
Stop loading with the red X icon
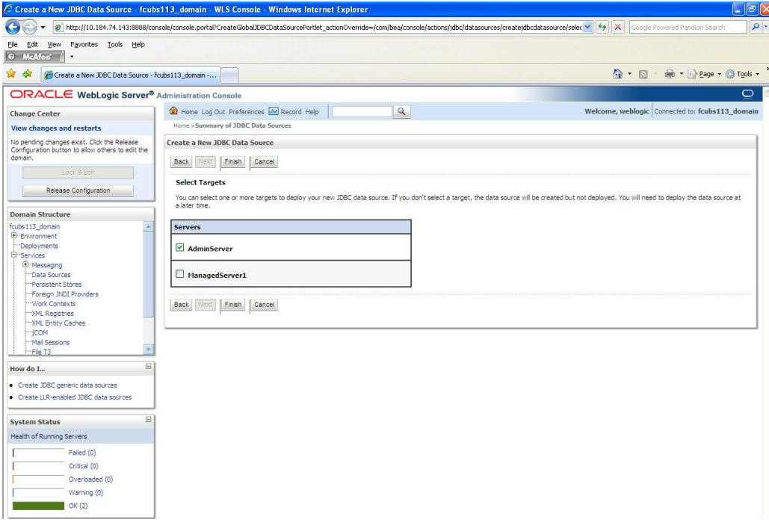pyautogui.click(x=618, y=28)
